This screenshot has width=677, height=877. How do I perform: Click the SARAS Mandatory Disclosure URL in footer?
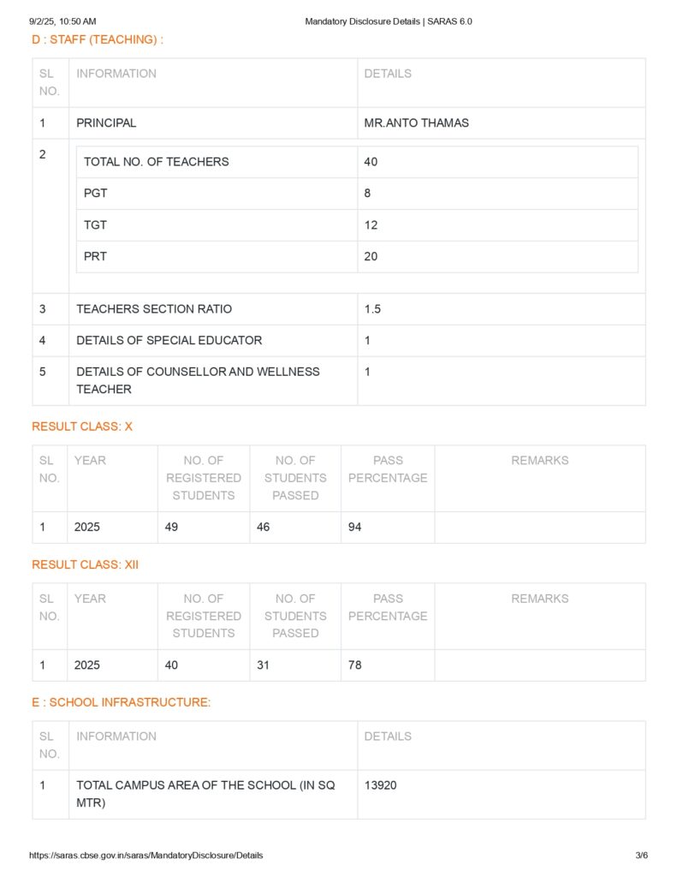tap(145, 855)
